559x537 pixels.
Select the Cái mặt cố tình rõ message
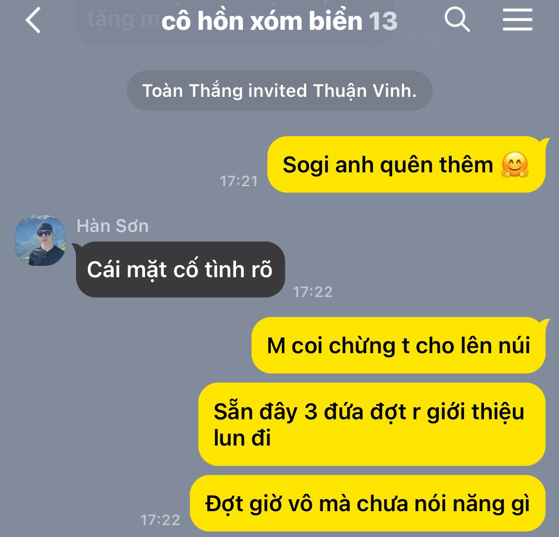180,269
